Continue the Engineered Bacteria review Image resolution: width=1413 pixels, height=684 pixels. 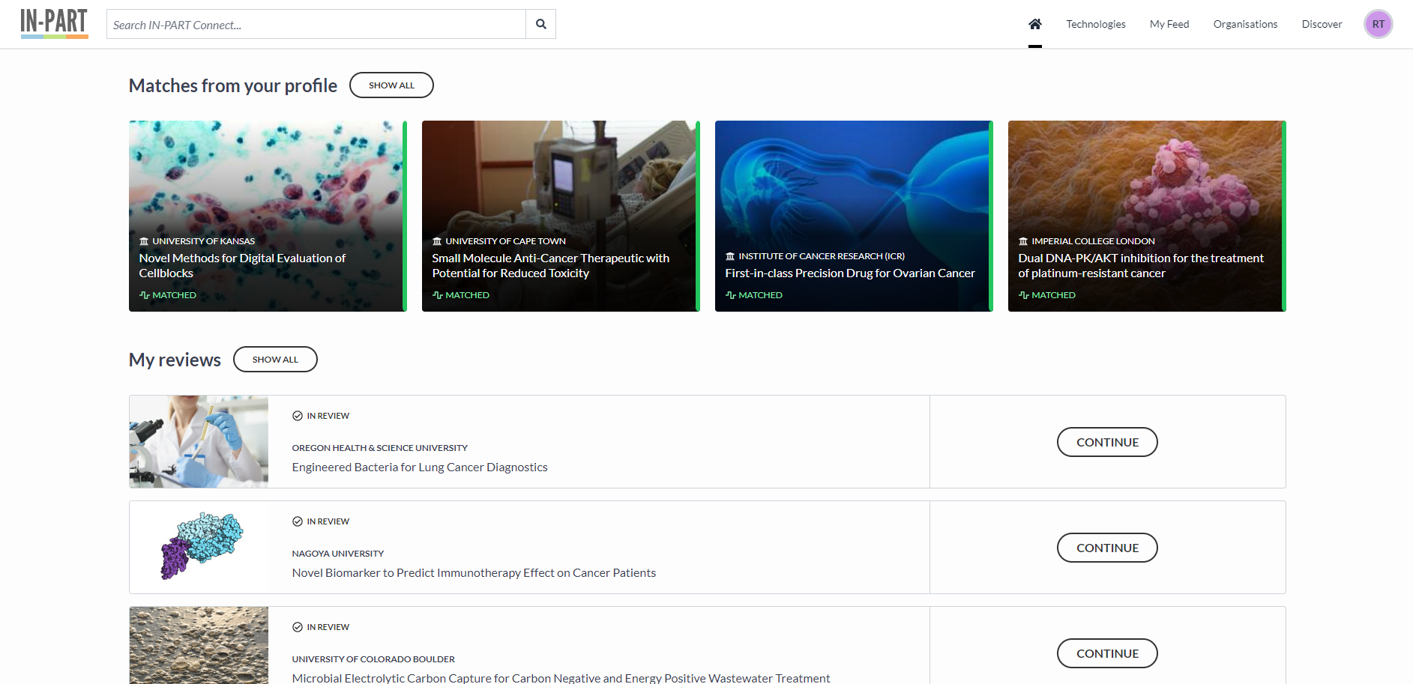pyautogui.click(x=1107, y=442)
